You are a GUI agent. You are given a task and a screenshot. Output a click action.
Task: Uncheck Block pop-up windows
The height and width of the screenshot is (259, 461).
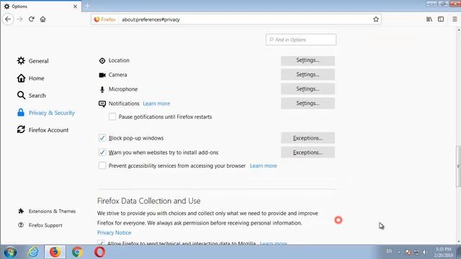click(x=102, y=137)
